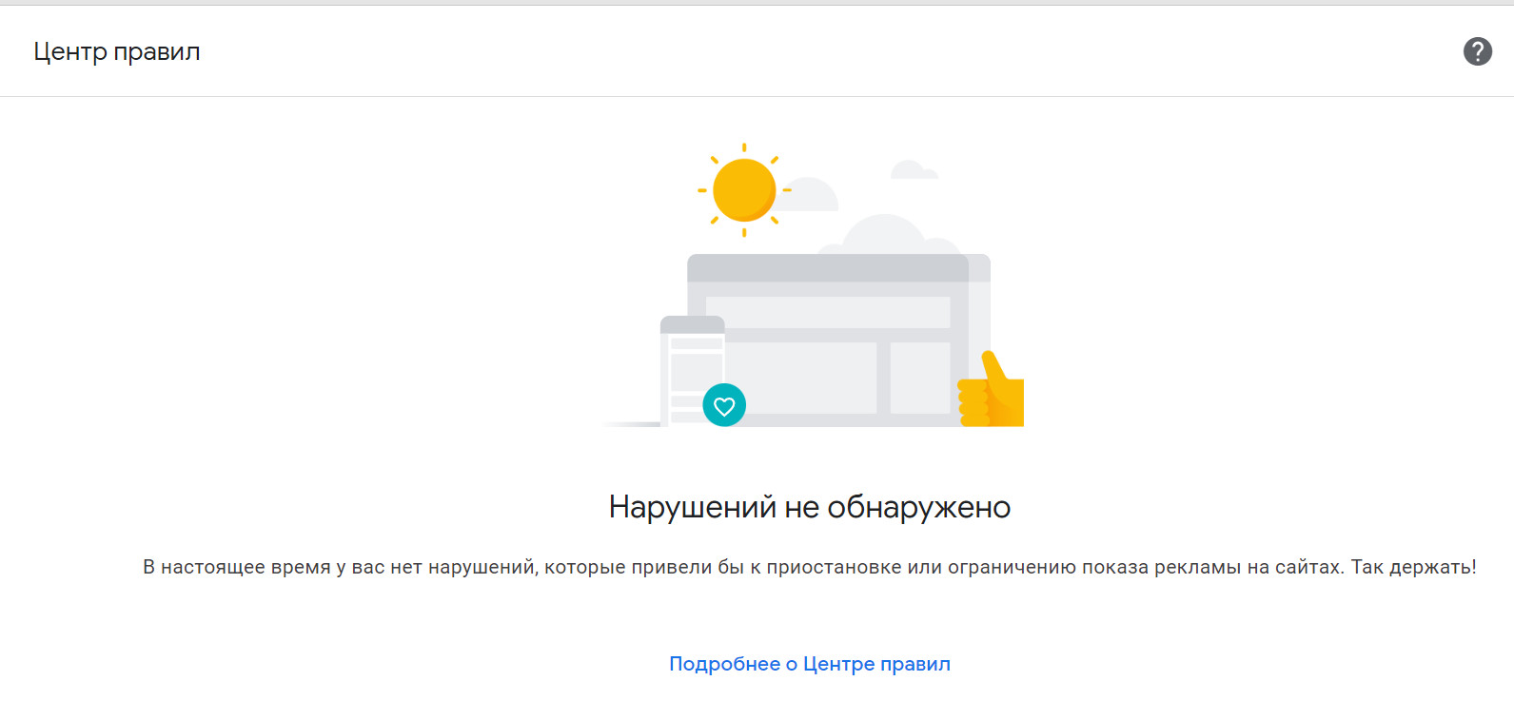This screenshot has height=720, width=1514.
Task: Click the yellow sun in the illustration
Action: 743,190
